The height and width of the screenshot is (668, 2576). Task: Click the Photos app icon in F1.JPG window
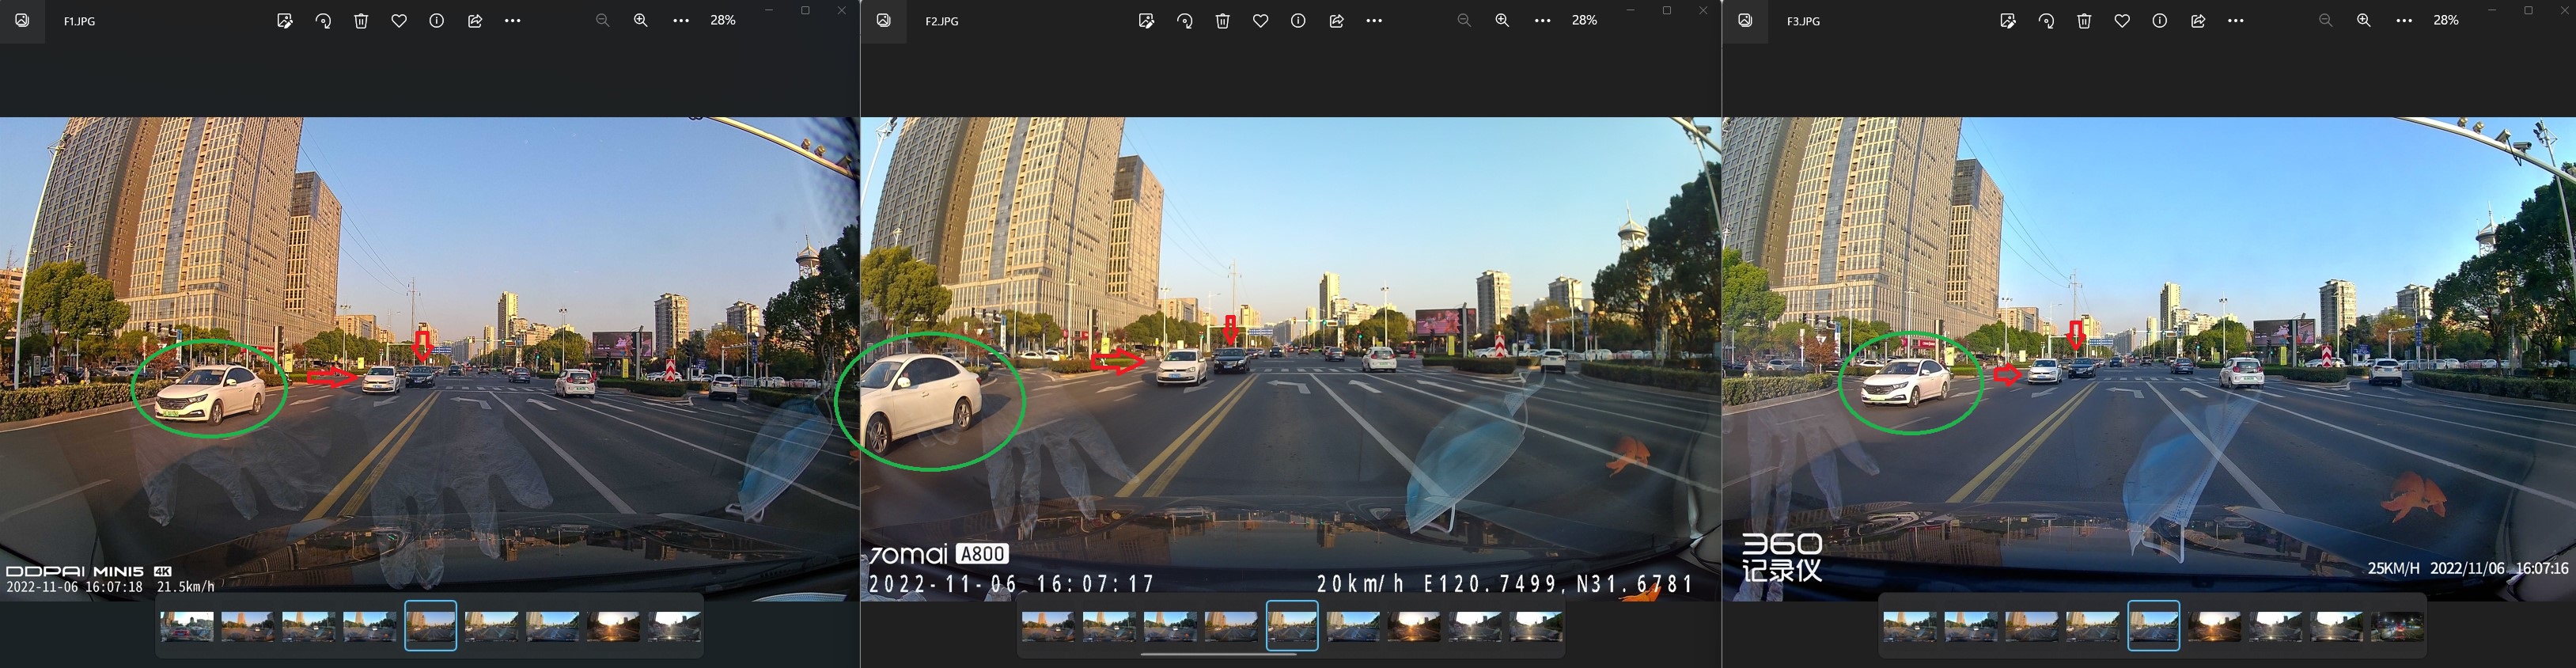(x=22, y=21)
